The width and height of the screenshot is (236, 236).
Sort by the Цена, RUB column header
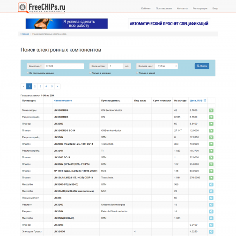(196, 101)
